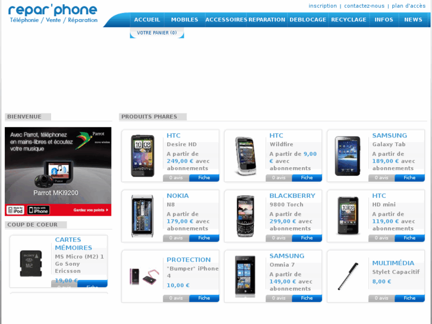Screen dimensions: 432x324
Task: Click the repar'phone logo
Action: coord(53,14)
